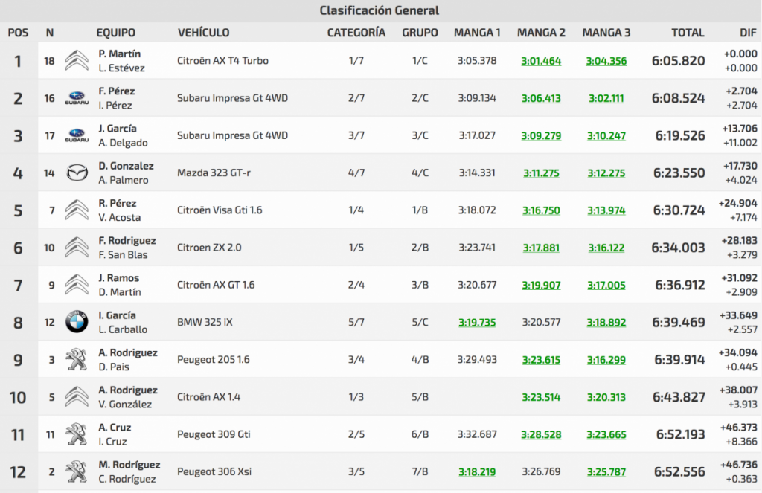Click the EQUIPO column header
Image resolution: width=762 pixels, height=493 pixels.
pos(115,33)
